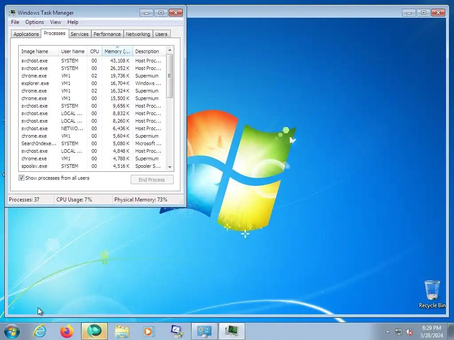Select the Recycle Bin desktop icon
Screen dimensions: 454x340
coord(432,294)
